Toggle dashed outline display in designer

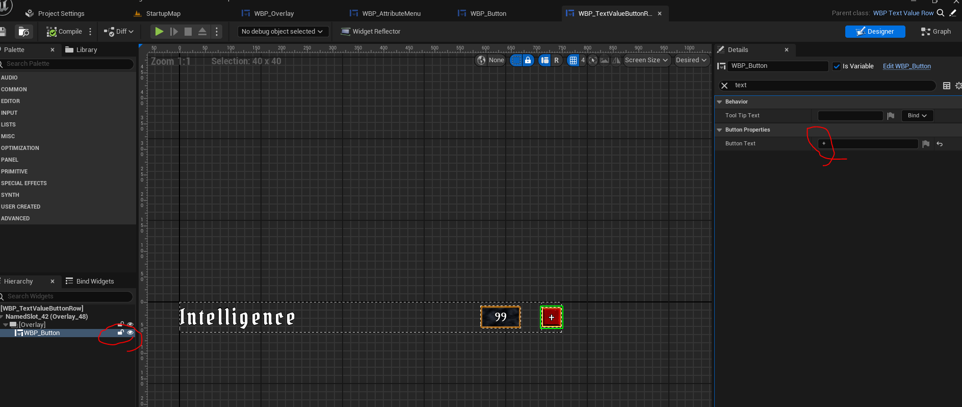[516, 60]
